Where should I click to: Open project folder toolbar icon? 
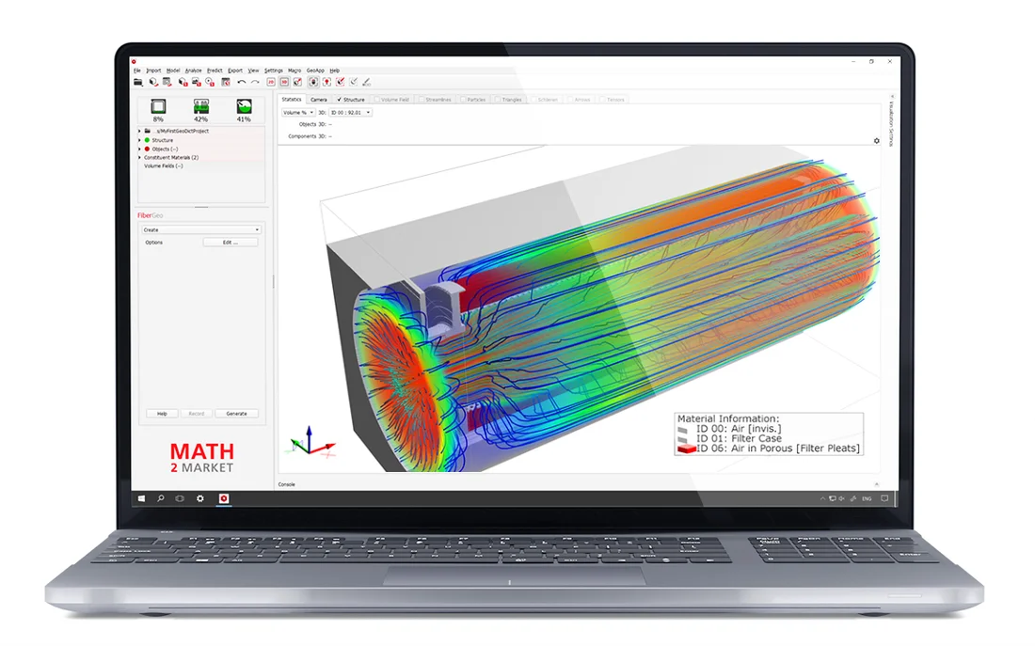(x=138, y=82)
